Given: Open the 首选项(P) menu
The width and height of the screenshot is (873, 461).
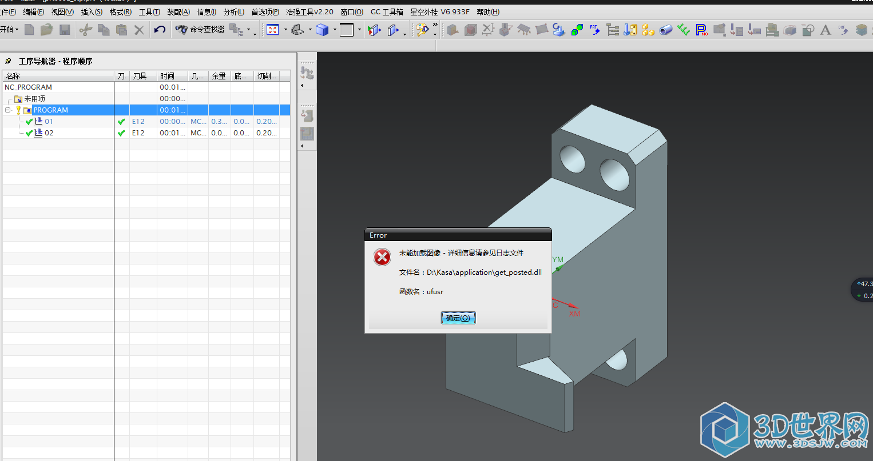Looking at the screenshot, I should click(x=265, y=12).
